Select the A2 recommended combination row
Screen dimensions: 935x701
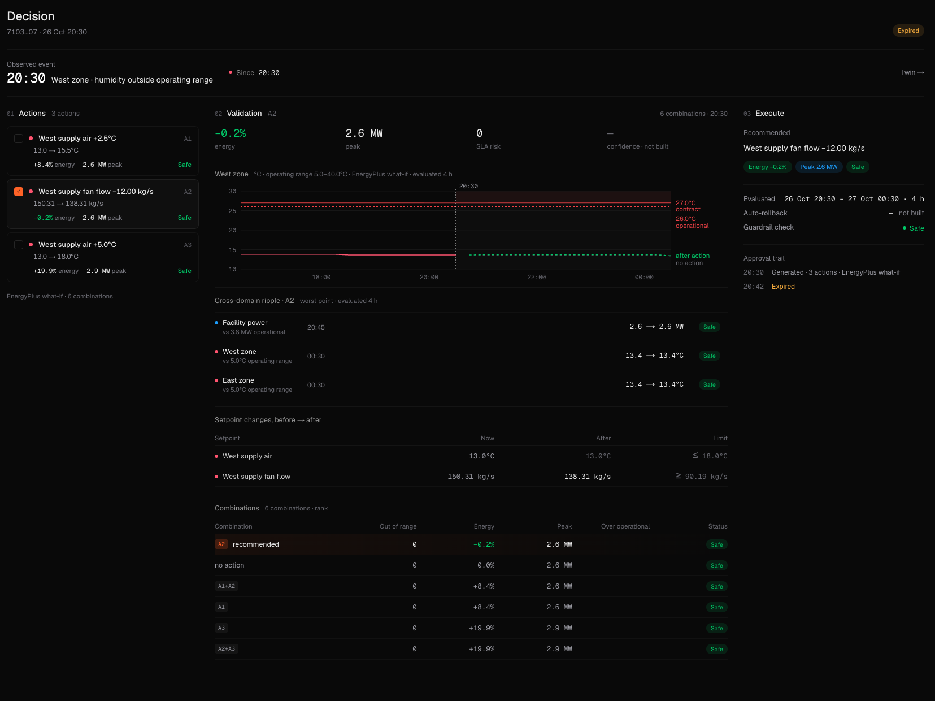pos(471,544)
